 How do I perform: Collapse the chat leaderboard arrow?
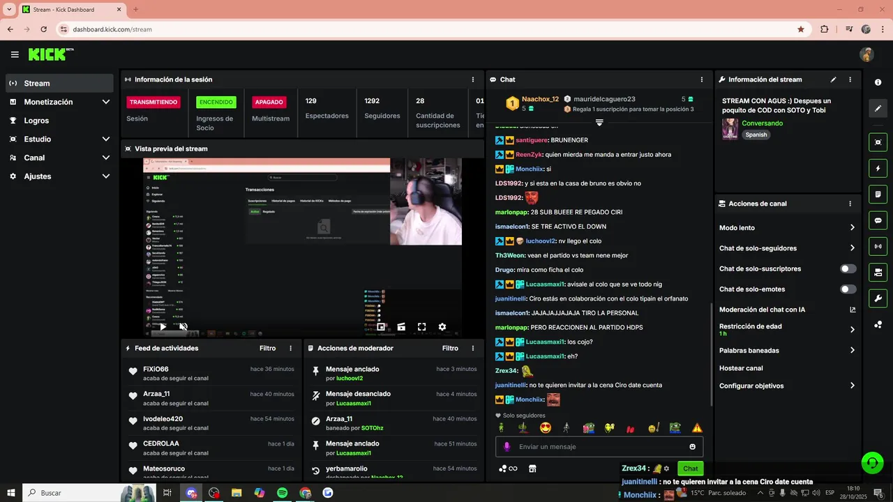[x=599, y=123]
